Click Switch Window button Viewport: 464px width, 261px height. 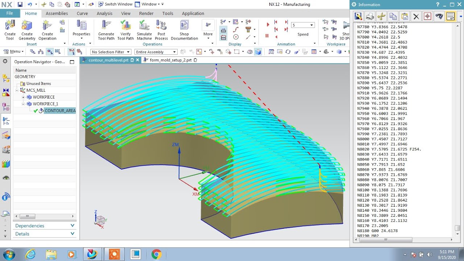click(115, 4)
